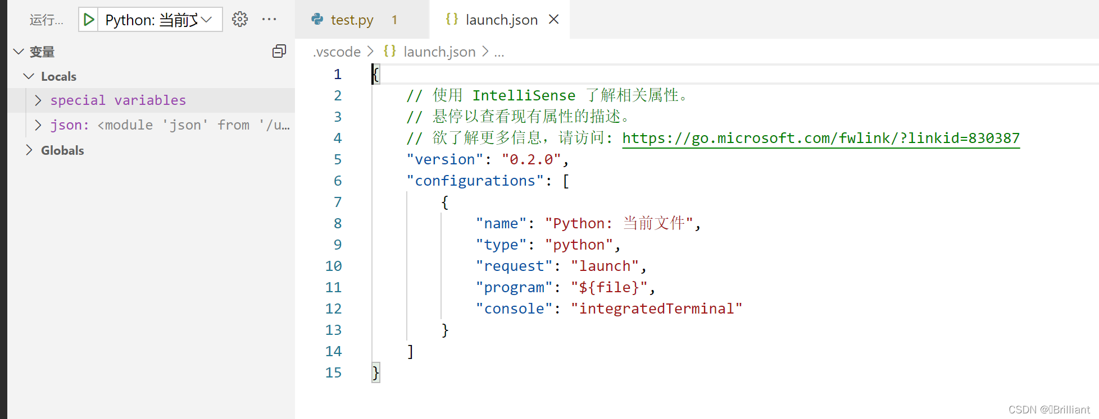Screen dimensions: 1099x419
Task: Select the launch.json tab
Action: tap(499, 20)
